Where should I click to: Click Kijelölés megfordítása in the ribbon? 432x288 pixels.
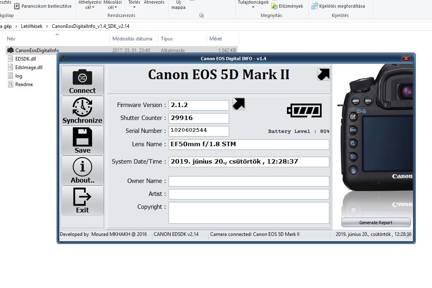pos(342,6)
